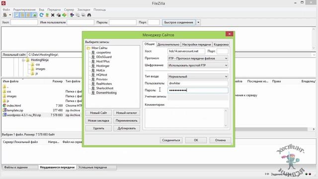The image size is (318, 179).
Task: Select the HotLix site entry
Action: 100,70
